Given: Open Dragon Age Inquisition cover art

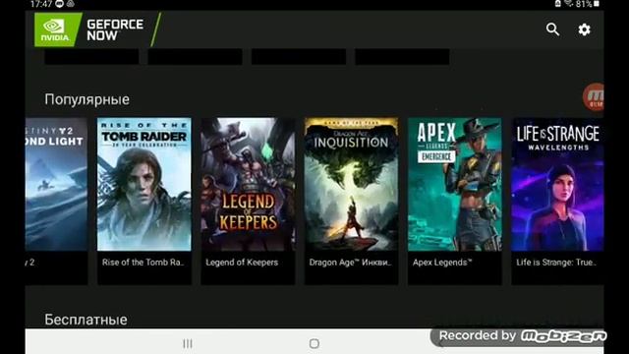Looking at the screenshot, I should pyautogui.click(x=352, y=184).
